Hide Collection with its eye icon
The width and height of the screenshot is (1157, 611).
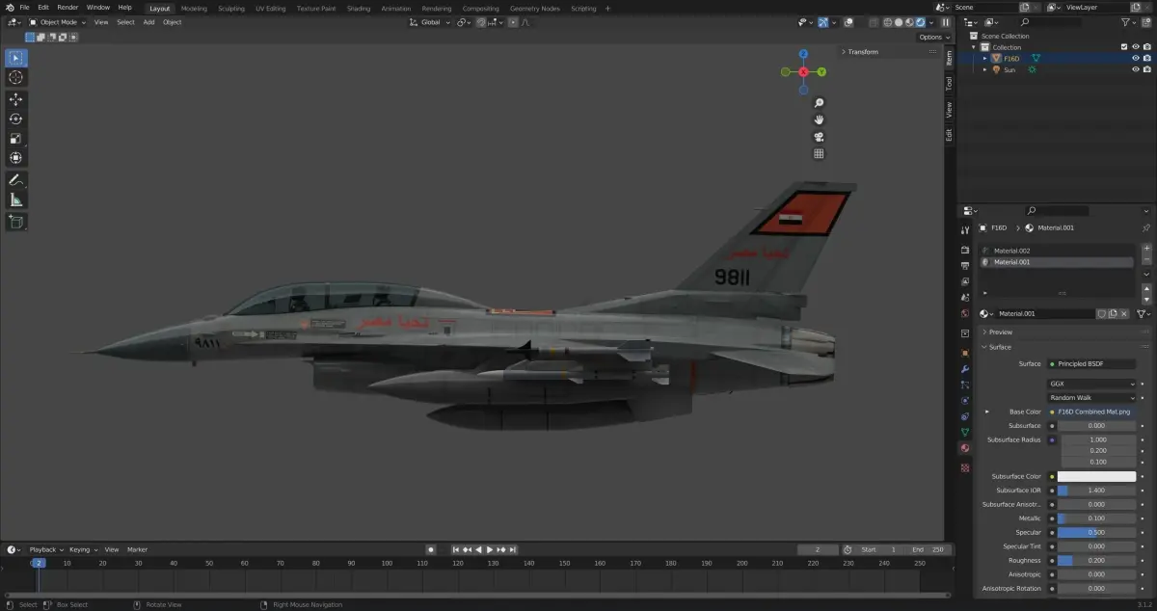pyautogui.click(x=1136, y=47)
